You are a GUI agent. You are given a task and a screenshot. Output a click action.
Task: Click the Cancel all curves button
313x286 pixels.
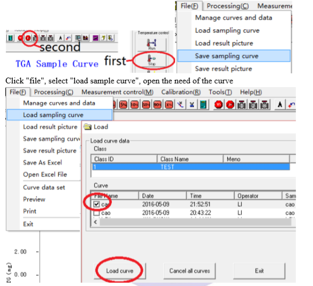pos(190,271)
